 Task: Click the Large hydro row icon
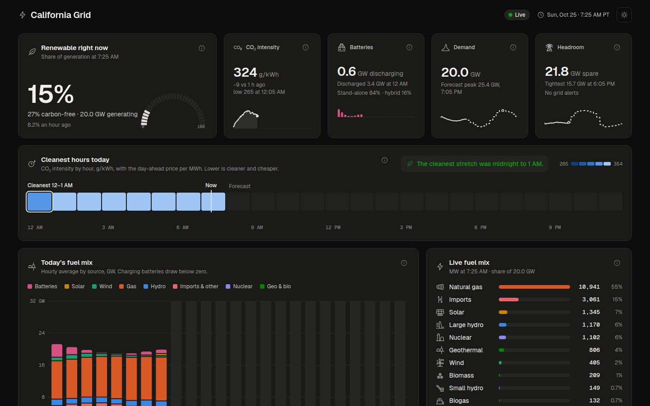tap(440, 325)
